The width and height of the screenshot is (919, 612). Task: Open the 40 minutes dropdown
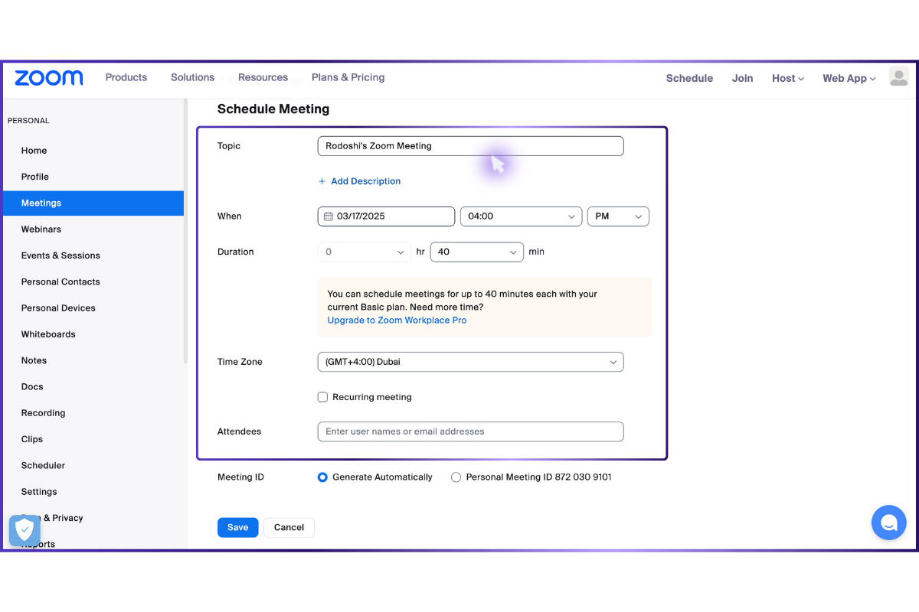coord(477,252)
